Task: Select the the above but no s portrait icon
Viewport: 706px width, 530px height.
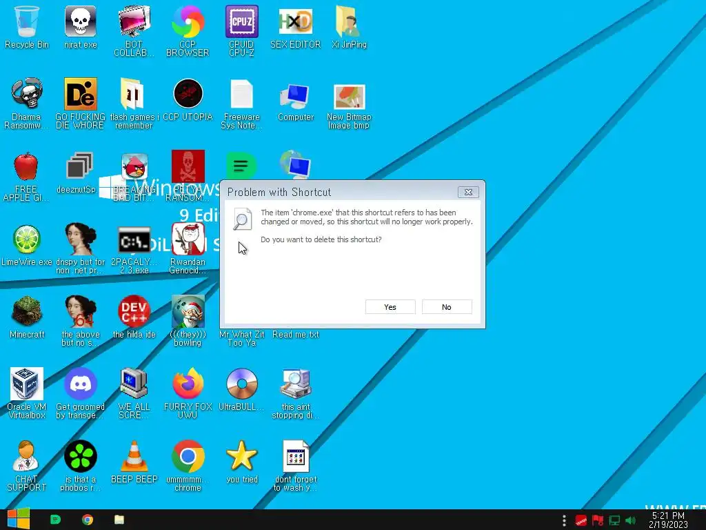Action: pos(81,311)
